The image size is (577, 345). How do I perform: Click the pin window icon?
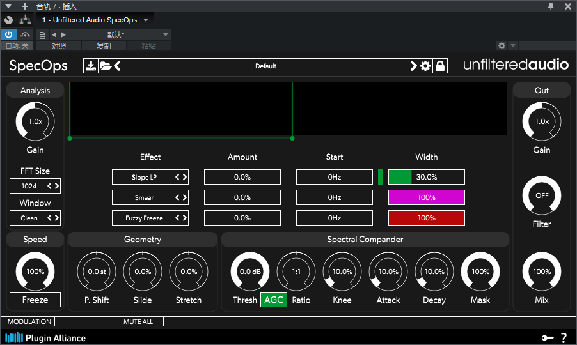(551, 6)
